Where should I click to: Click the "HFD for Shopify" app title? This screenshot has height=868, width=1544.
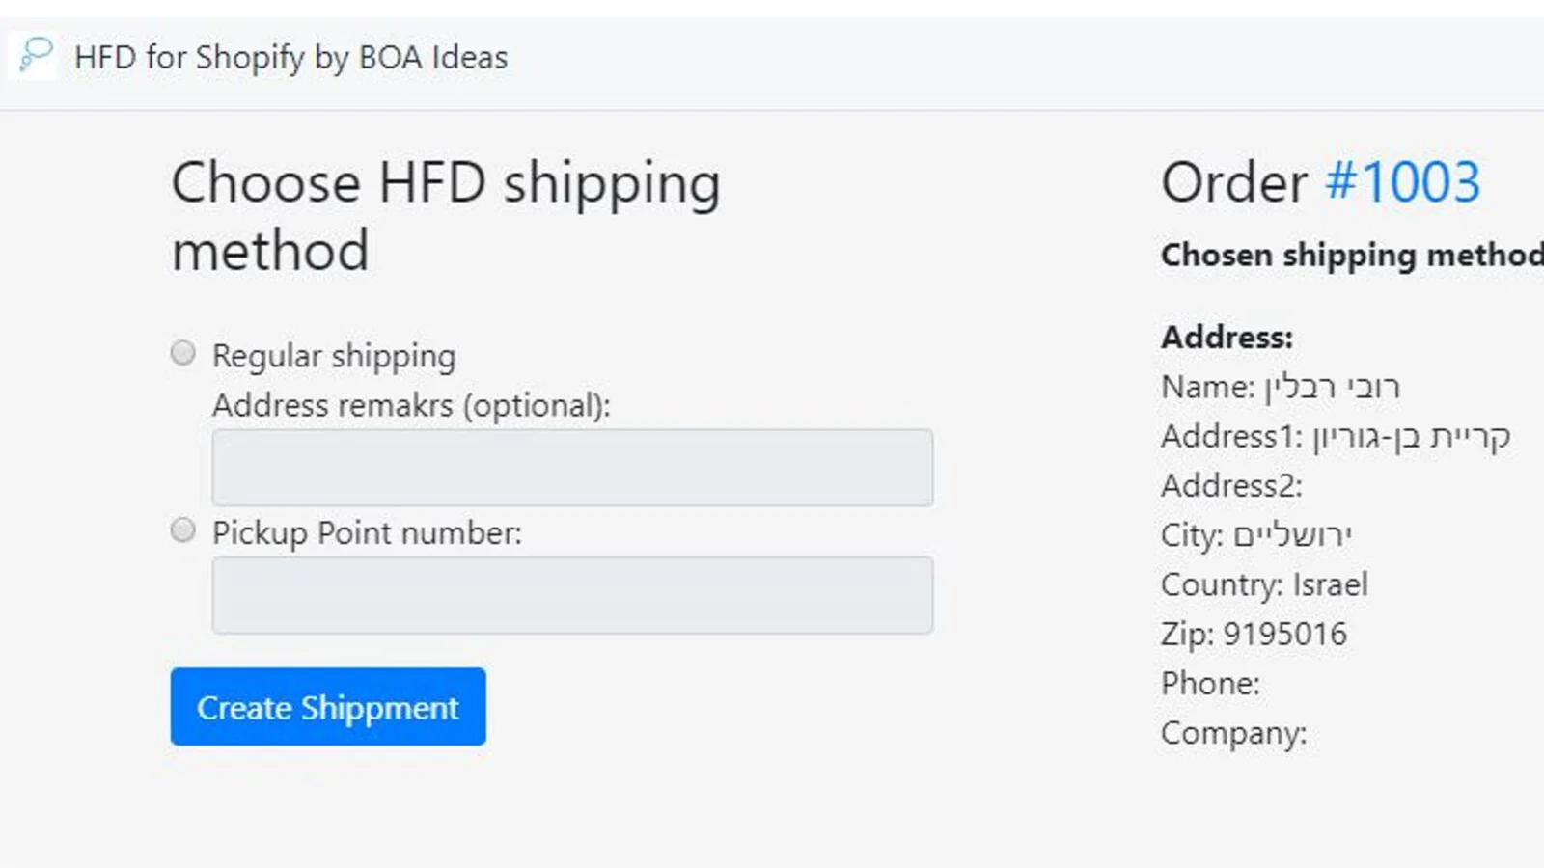(x=290, y=58)
